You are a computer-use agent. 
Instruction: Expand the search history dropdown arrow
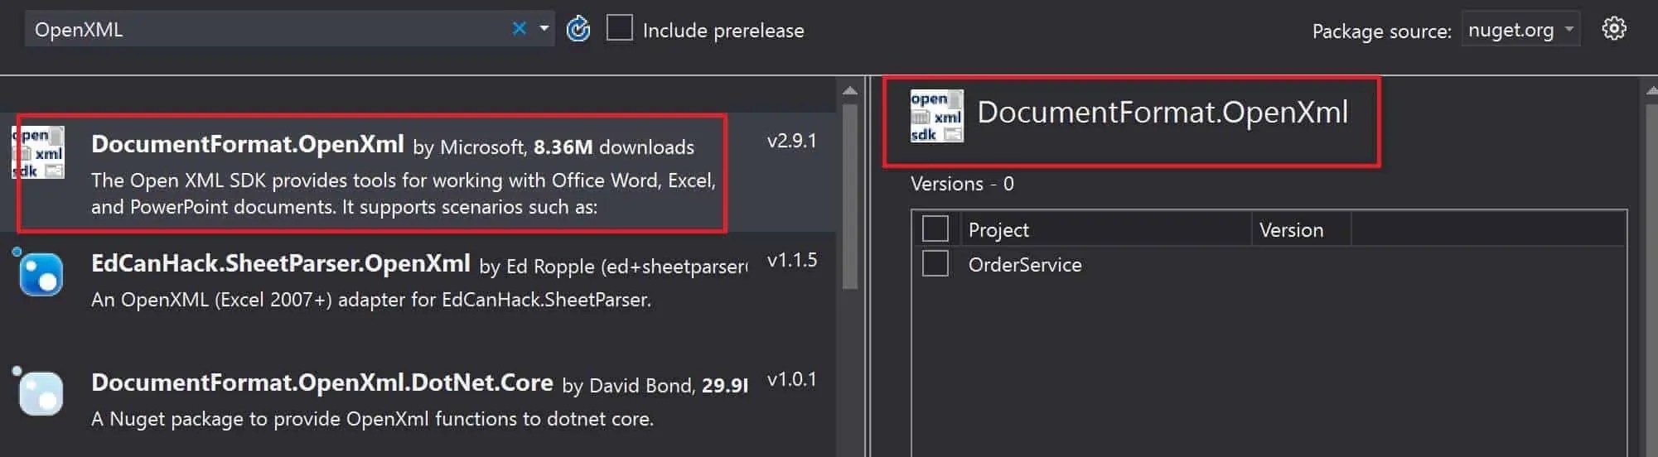click(544, 29)
